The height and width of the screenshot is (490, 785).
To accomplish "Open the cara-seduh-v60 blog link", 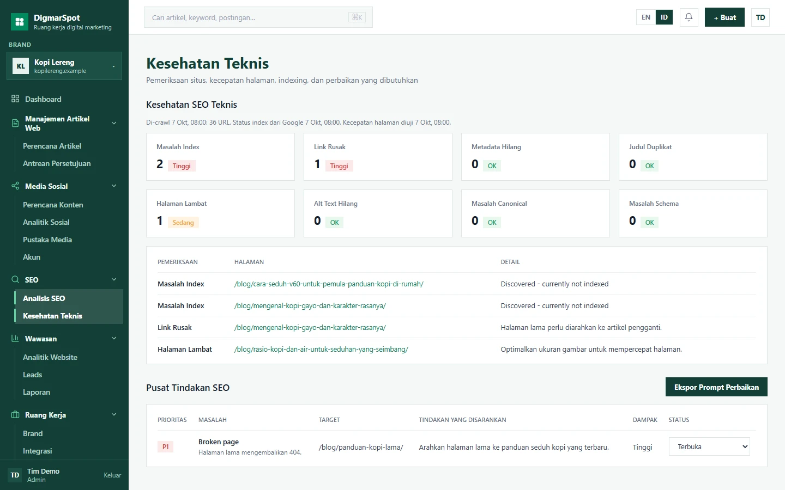I will pyautogui.click(x=329, y=284).
